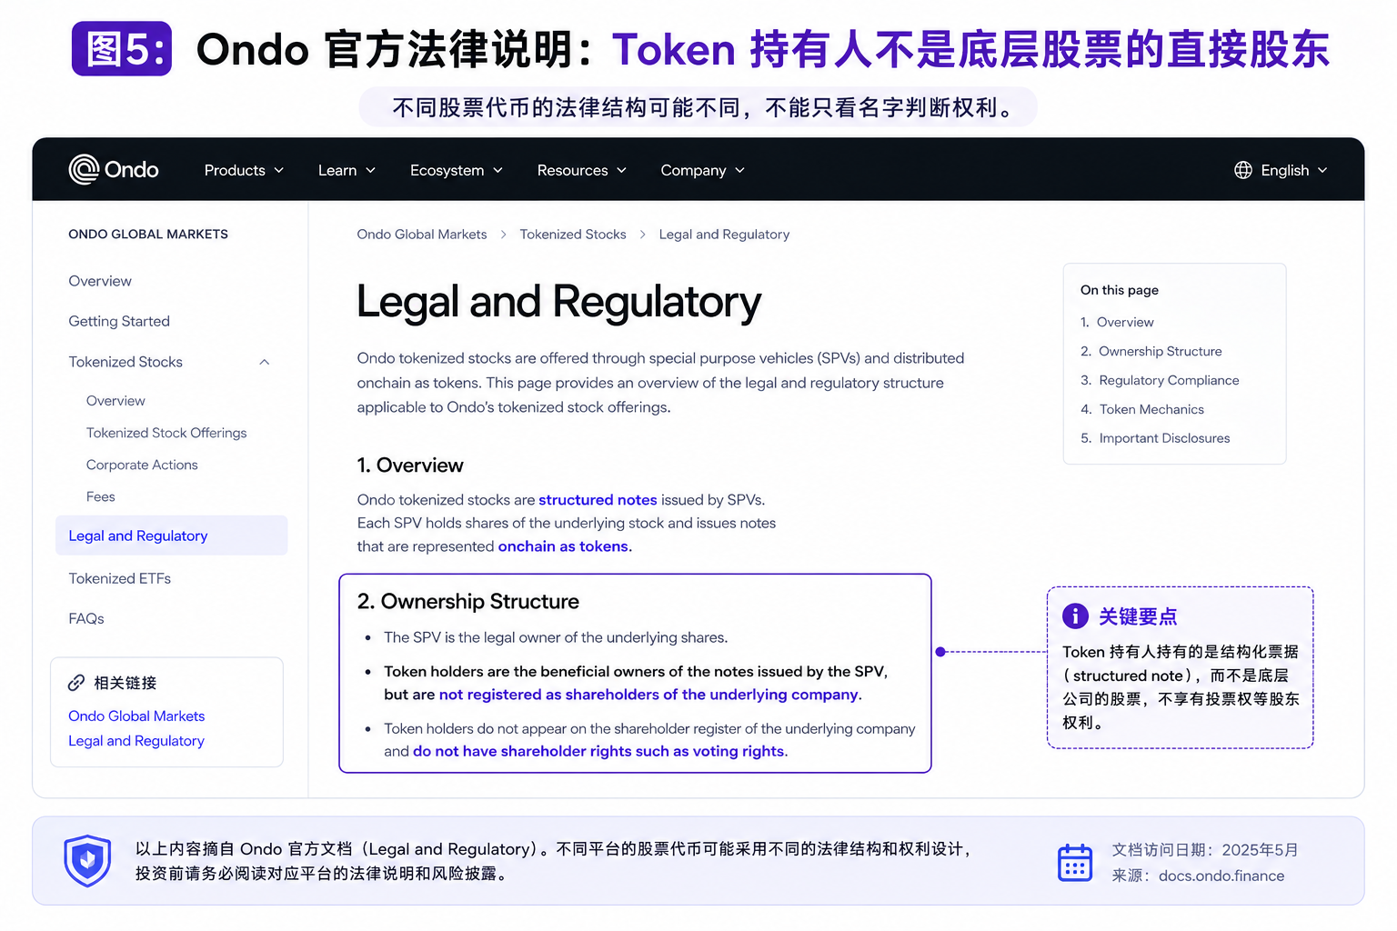Click the globe language icon
Viewport: 1397px width, 931px height.
[1243, 170]
